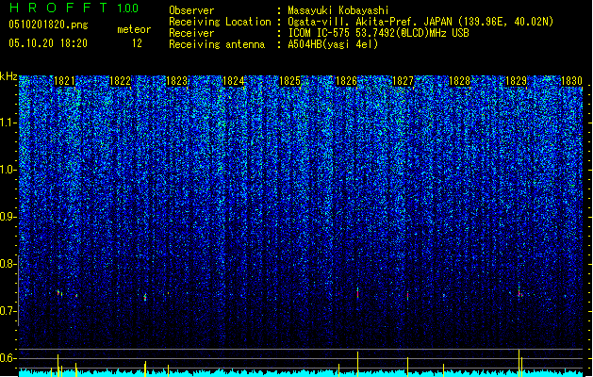Image resolution: width=593 pixels, height=377 pixels.
Task: Click the 1.1 kHz axis label
Action: coord(8,123)
